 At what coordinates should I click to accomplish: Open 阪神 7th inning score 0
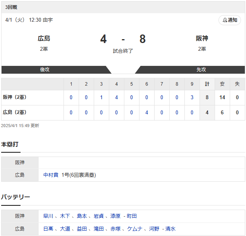[162, 97]
